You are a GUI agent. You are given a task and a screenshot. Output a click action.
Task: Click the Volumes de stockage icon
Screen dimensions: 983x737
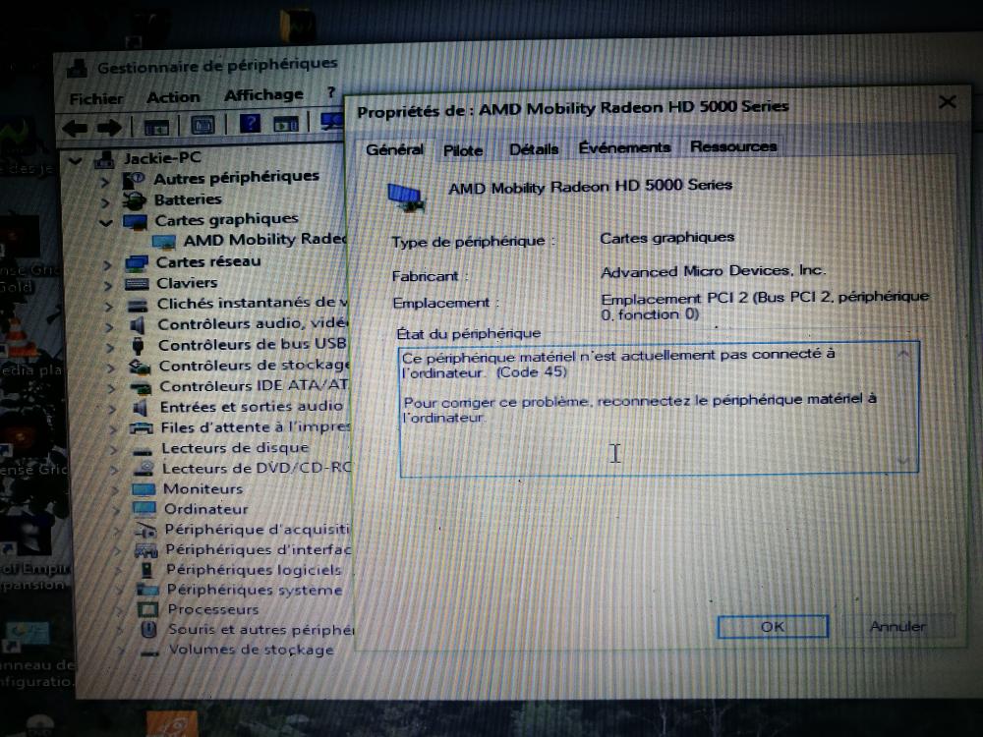(149, 652)
